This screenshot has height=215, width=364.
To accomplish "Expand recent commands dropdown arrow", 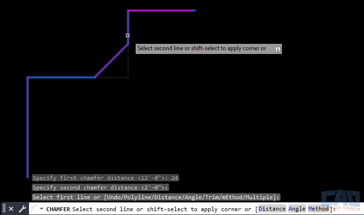I will [42, 209].
